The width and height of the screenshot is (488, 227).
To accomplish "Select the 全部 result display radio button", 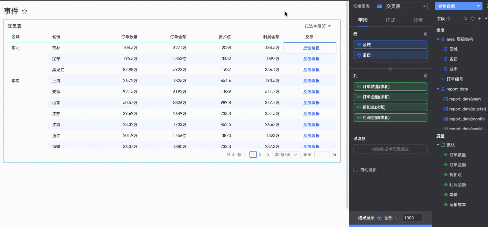I will coord(379,218).
